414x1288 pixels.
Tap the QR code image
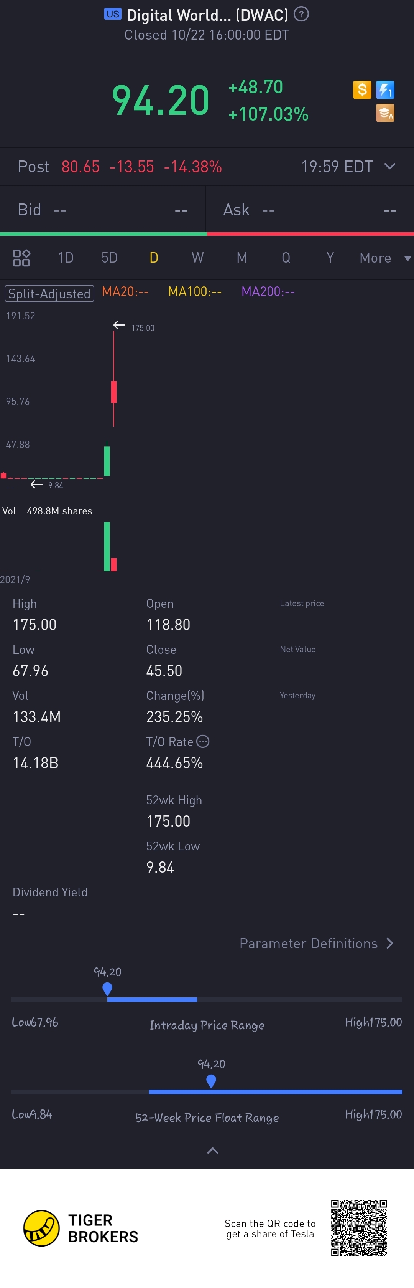tap(359, 1228)
